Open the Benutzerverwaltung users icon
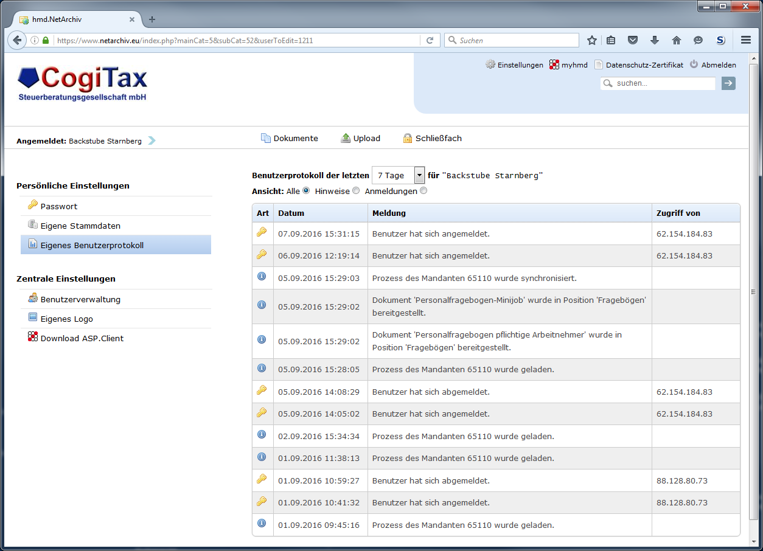 point(33,299)
